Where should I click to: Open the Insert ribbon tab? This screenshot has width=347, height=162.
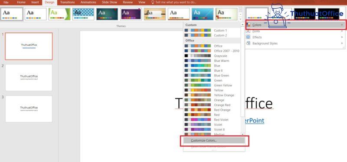pos(35,3)
